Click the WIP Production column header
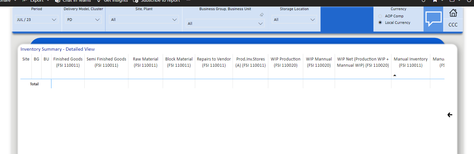This screenshot has width=474, height=154. click(286, 62)
